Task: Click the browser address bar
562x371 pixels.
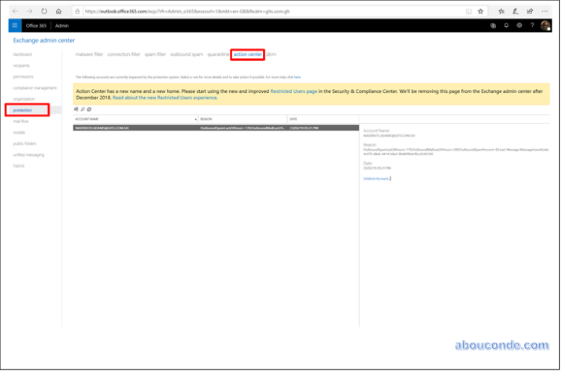Action: pos(275,11)
